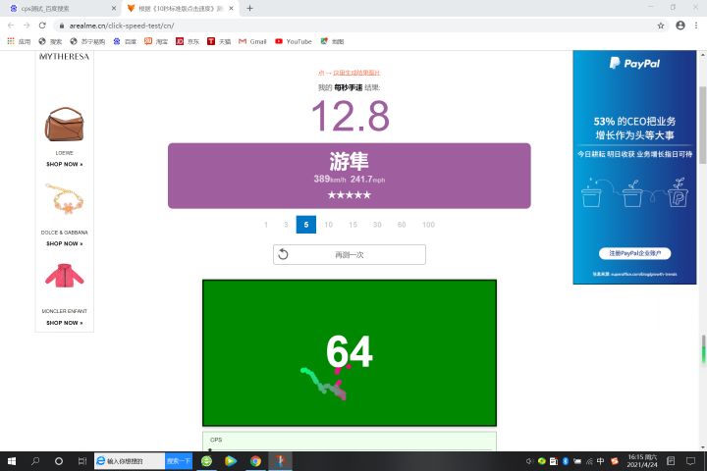Open the YouTube bookmark
The width and height of the screenshot is (707, 471).
click(293, 41)
